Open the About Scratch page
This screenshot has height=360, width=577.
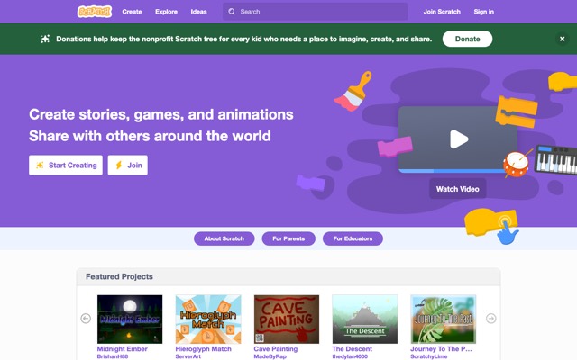224,238
